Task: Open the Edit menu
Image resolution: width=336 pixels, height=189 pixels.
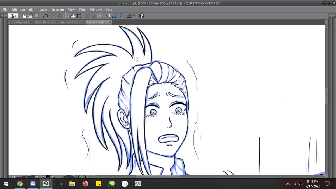Action: (x=14, y=10)
